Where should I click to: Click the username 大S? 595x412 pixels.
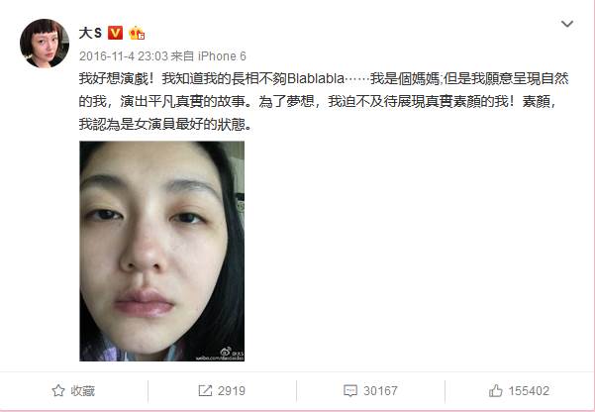[90, 34]
